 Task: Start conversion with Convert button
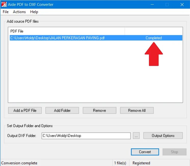pyautogui.click(x=145, y=152)
